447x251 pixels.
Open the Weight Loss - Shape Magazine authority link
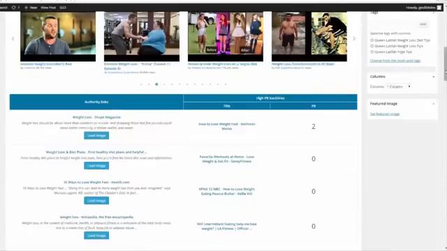[x=96, y=117]
